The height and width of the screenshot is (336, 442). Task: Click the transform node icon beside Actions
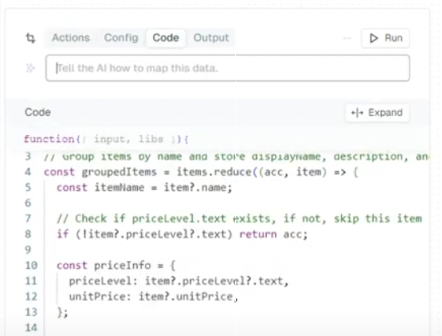tap(31, 38)
